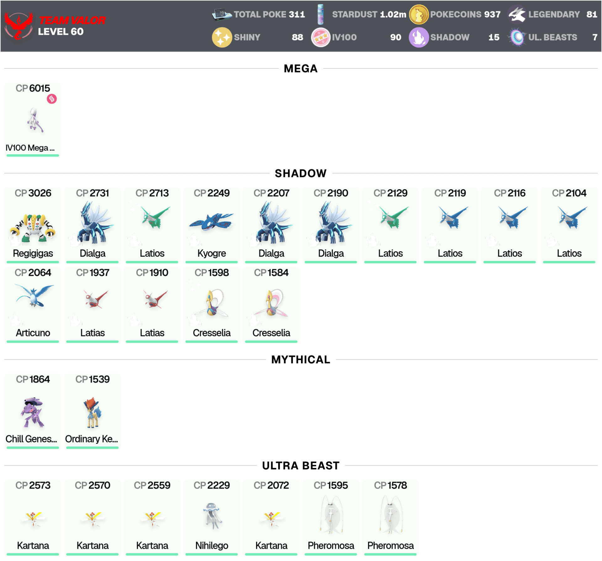Select the Articuno sprite with CP 2064
602x561 pixels.
pyautogui.click(x=34, y=295)
